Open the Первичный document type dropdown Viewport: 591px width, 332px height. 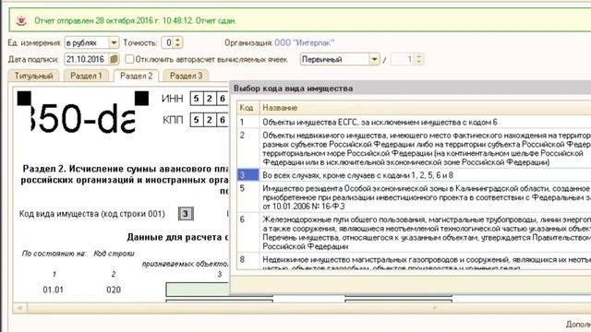(374, 59)
